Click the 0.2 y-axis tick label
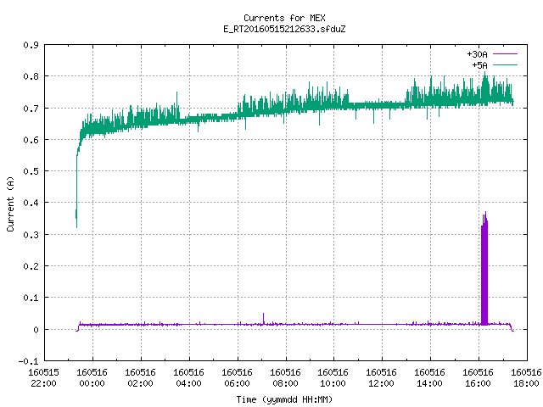Screen dimensions: 543x407 tap(31, 265)
